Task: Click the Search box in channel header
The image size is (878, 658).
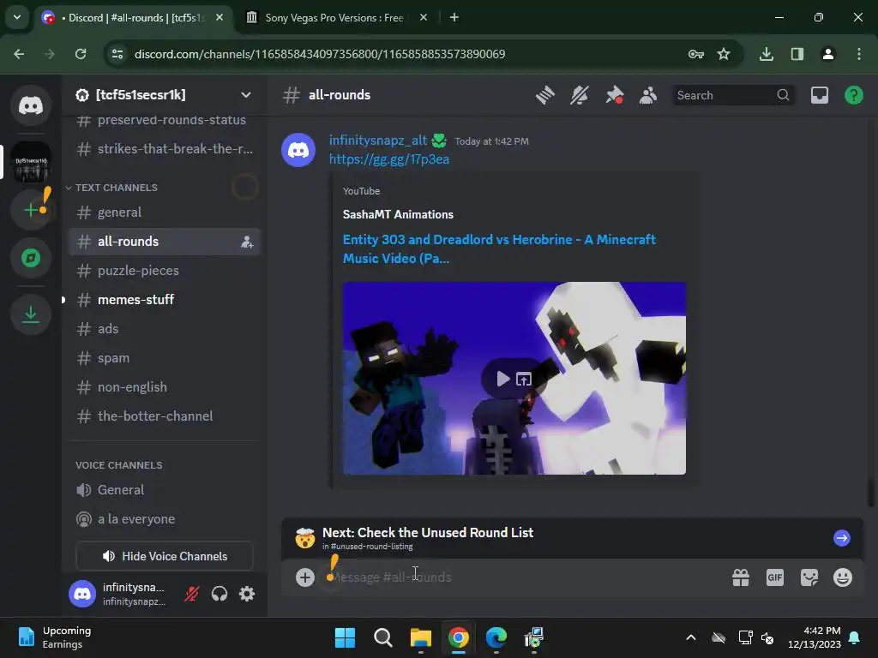Action: click(x=734, y=95)
